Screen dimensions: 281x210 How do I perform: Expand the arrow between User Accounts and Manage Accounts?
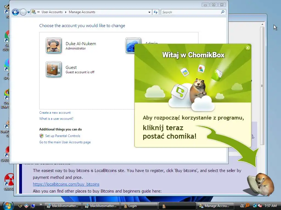(x=66, y=12)
